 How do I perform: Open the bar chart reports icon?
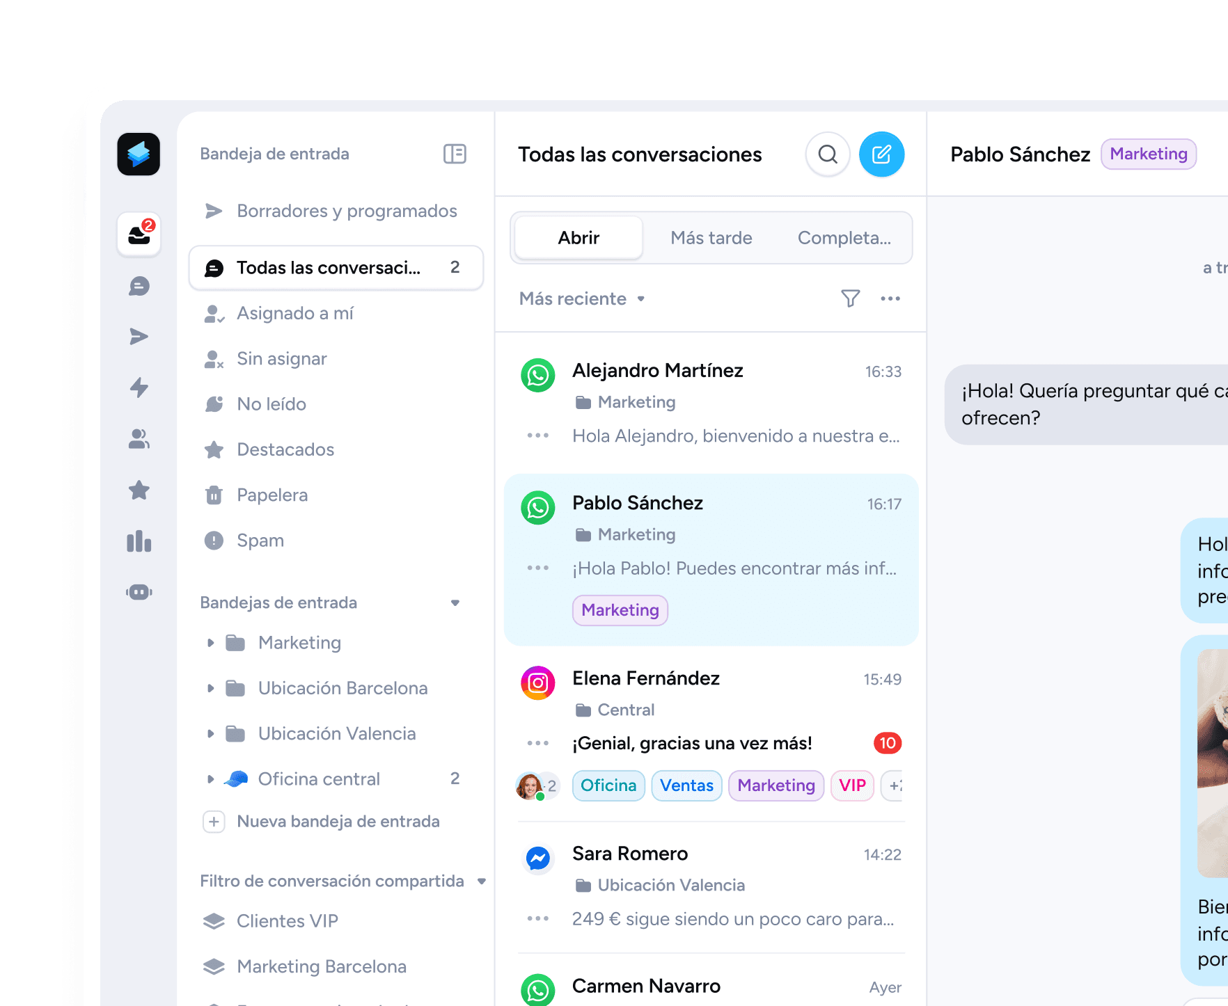coord(139,541)
